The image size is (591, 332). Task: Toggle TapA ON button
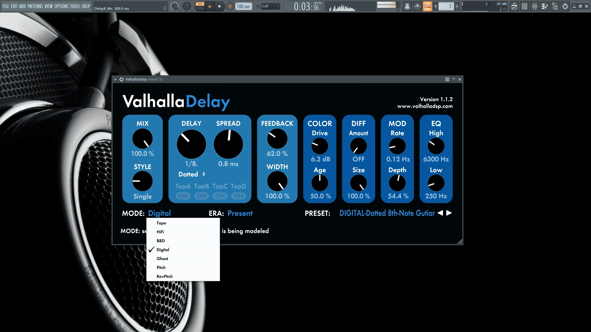click(183, 196)
